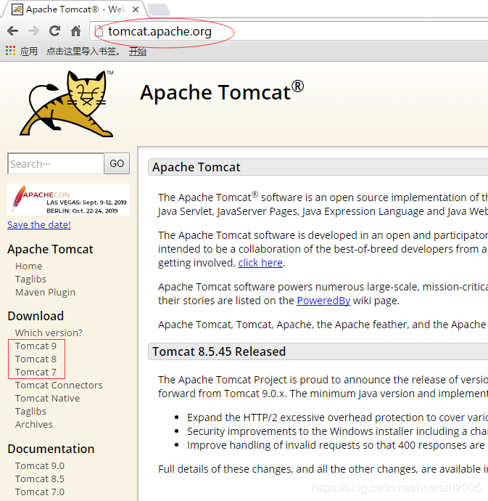Click the 应用 bookmarks bar label

click(x=29, y=51)
